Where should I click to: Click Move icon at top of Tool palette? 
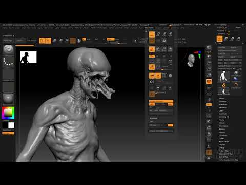tap(226, 39)
